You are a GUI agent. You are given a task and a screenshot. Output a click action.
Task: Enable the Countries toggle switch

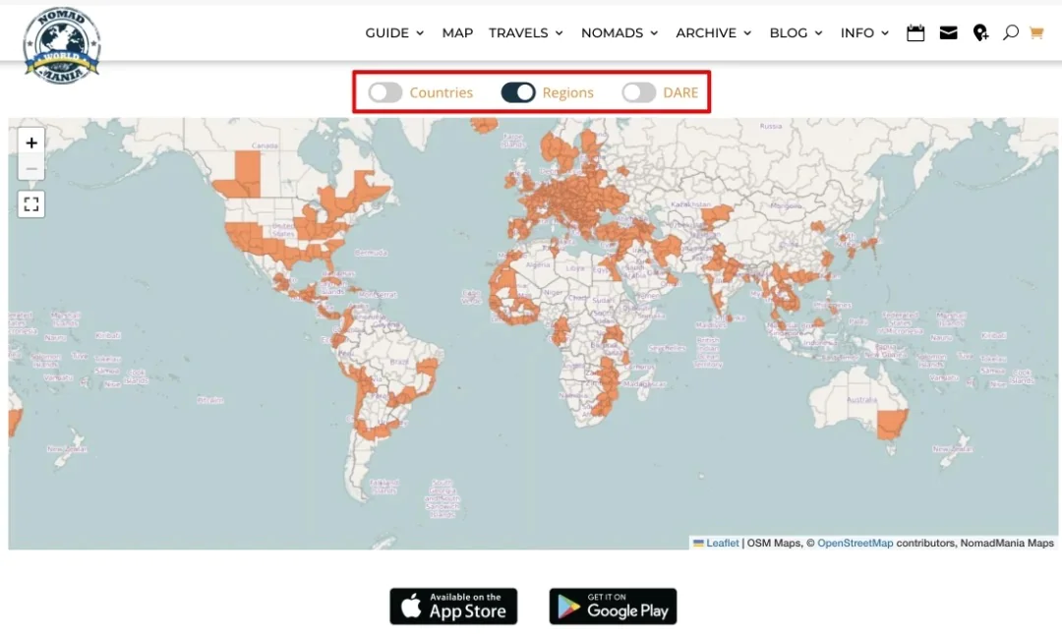point(385,92)
